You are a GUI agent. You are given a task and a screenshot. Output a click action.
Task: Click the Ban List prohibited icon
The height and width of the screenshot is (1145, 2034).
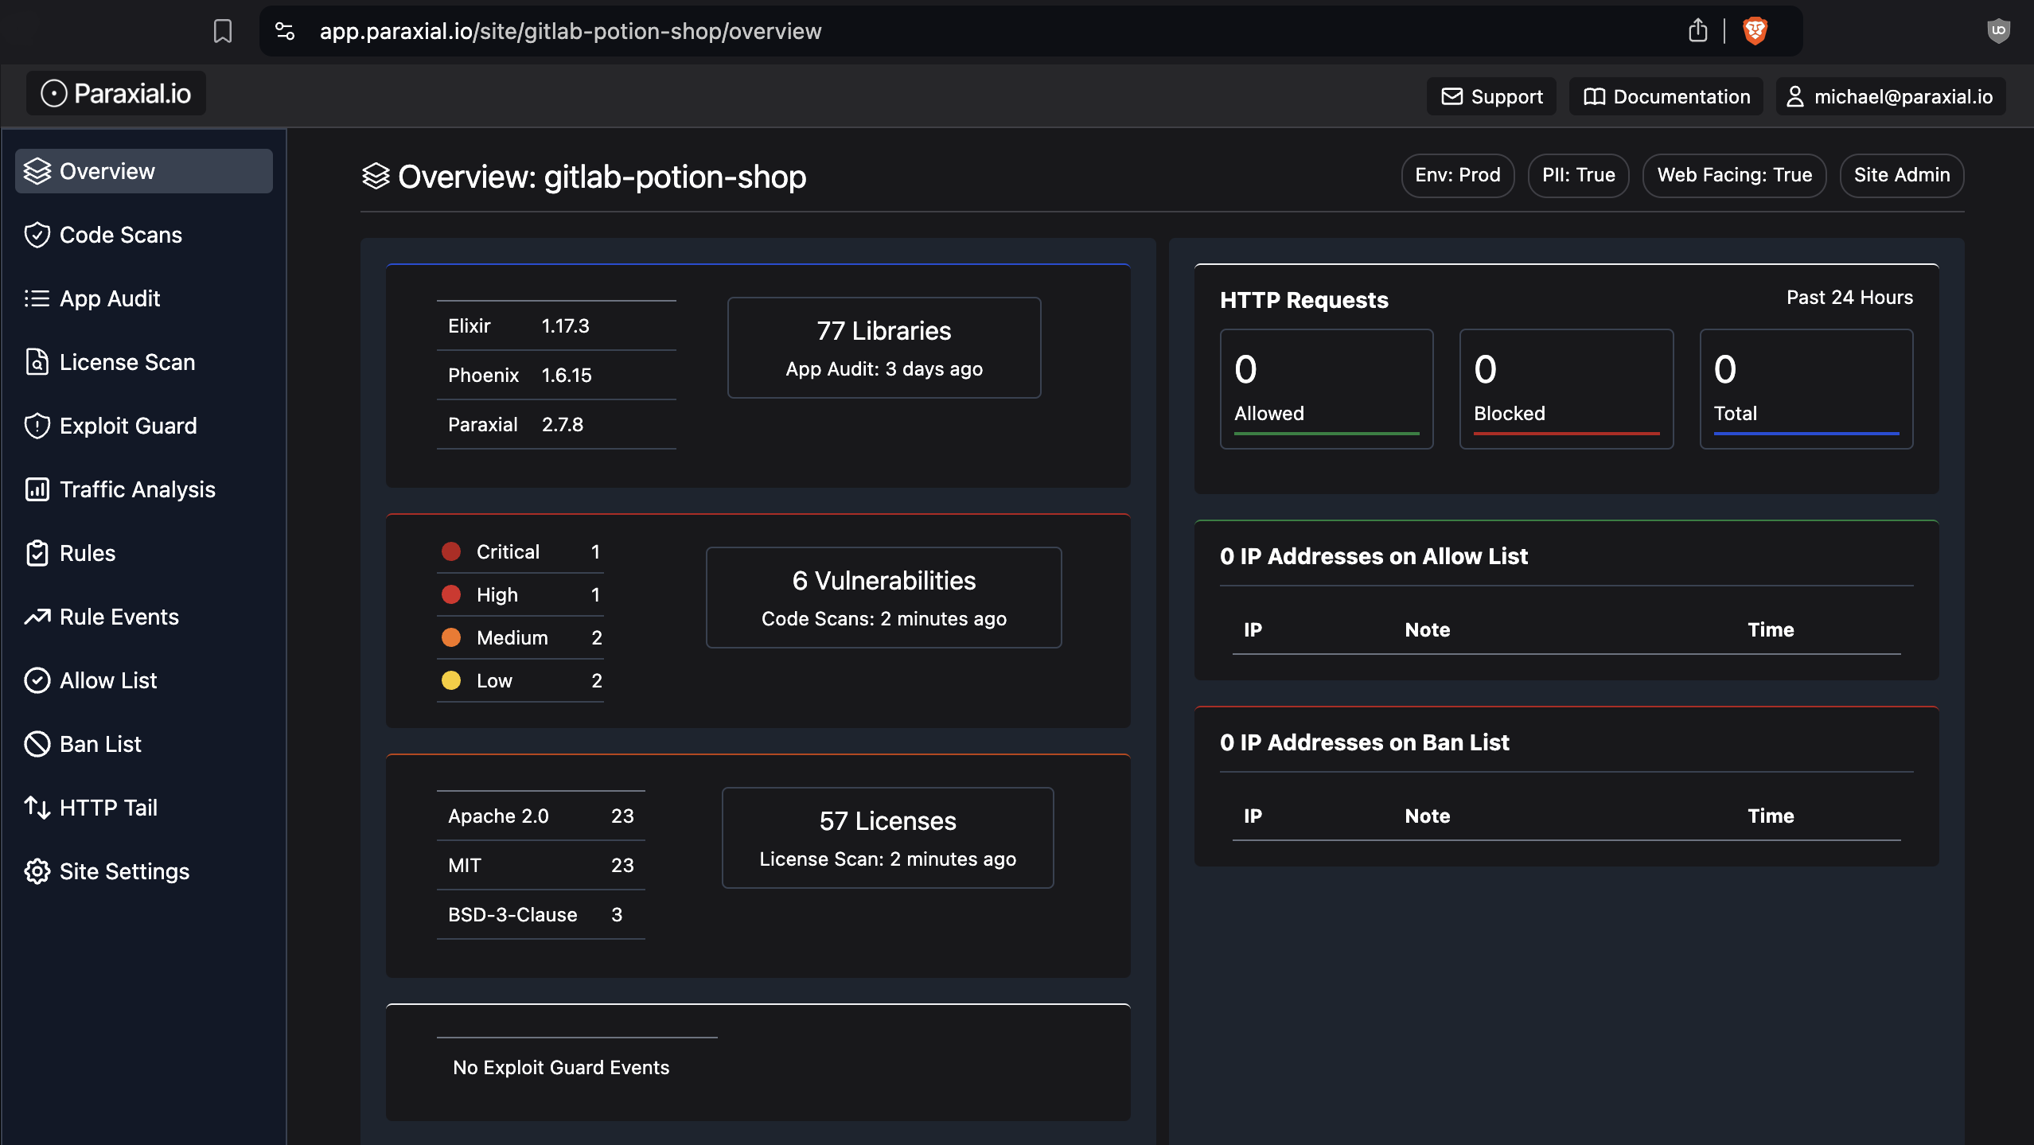(x=37, y=744)
